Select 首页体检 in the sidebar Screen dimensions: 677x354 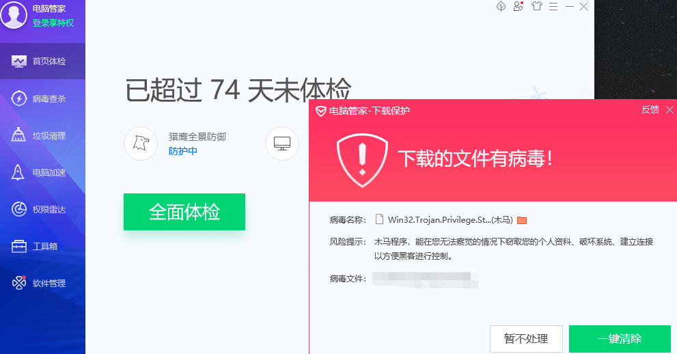43,62
